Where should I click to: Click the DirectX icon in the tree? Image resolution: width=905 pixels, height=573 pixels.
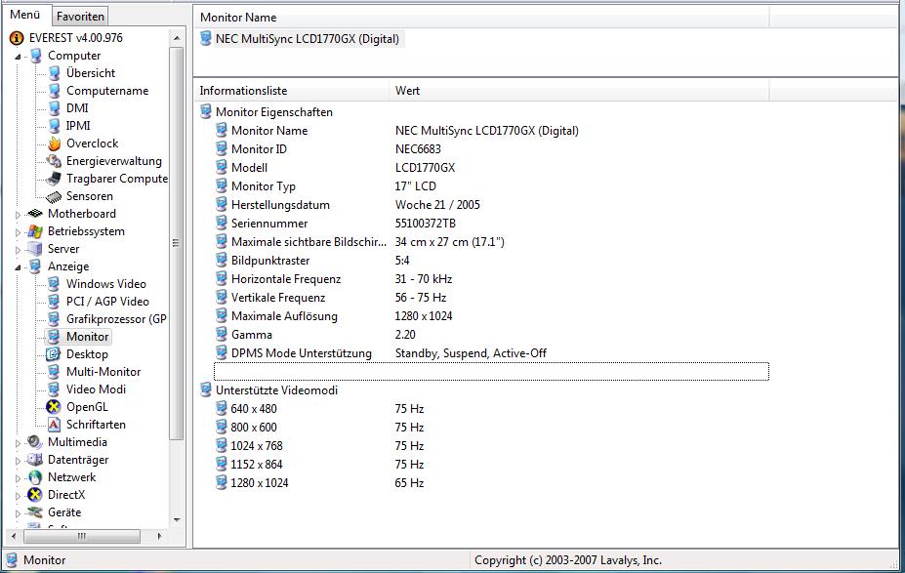tap(35, 495)
